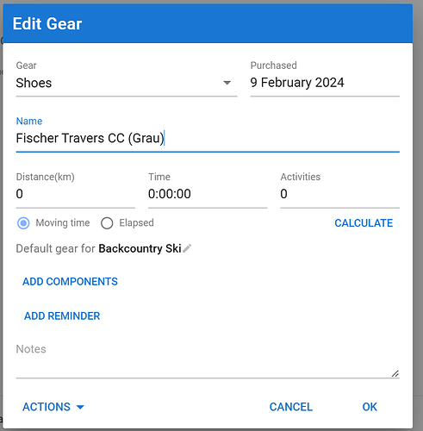Viewport: 423px width, 431px height.
Task: Click the Actions caret arrow
Action: (80, 407)
